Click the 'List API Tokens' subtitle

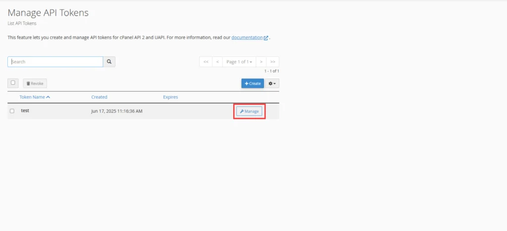(22, 24)
